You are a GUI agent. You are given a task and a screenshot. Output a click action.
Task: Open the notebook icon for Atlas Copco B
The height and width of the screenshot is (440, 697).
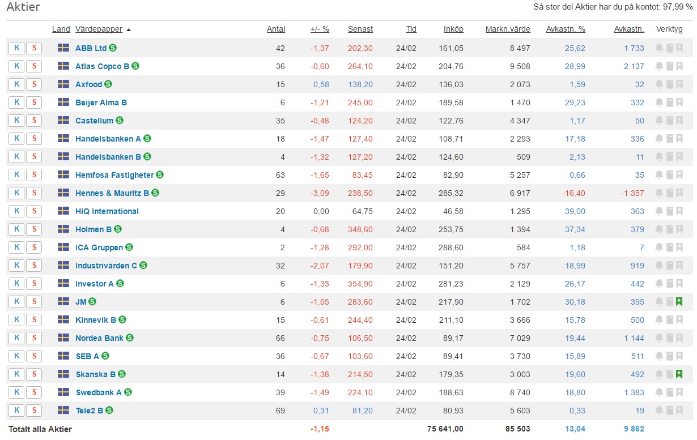coord(669,66)
